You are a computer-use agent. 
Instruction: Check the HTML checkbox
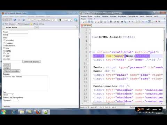point(4,51)
